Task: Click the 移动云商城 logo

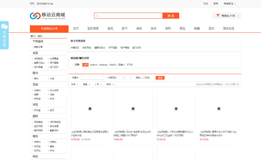Action: tap(47, 15)
